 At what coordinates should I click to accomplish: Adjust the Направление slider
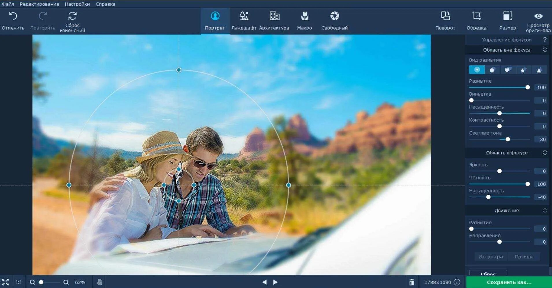pos(499,242)
